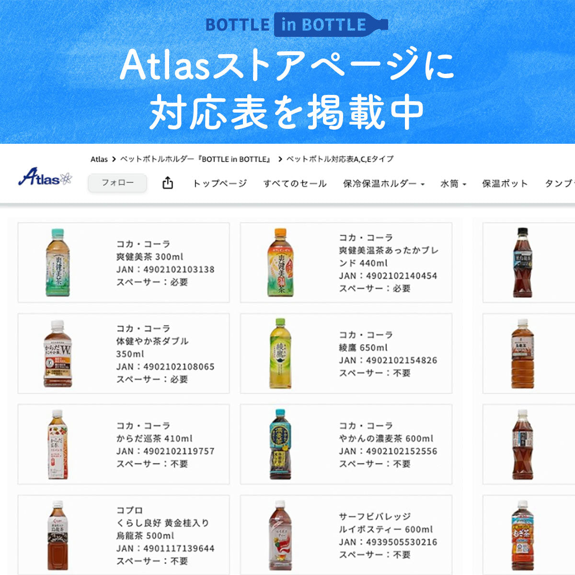Viewport: 575px width, 575px height.
Task: Select the 体健やか茶ダブル 350ml bottle image
Action: click(57, 353)
